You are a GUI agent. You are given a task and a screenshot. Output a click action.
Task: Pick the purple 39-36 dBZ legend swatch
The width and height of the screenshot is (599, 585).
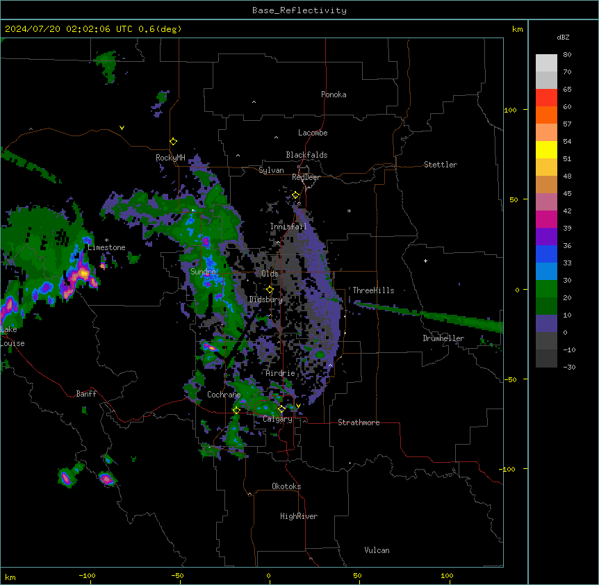coord(546,237)
